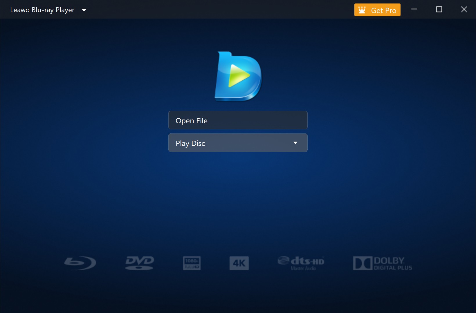The width and height of the screenshot is (476, 313).
Task: Minimize the Leawo player window
Action: [x=414, y=9]
